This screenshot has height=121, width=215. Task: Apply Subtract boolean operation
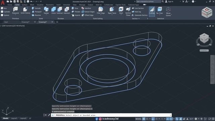pos(60,10)
